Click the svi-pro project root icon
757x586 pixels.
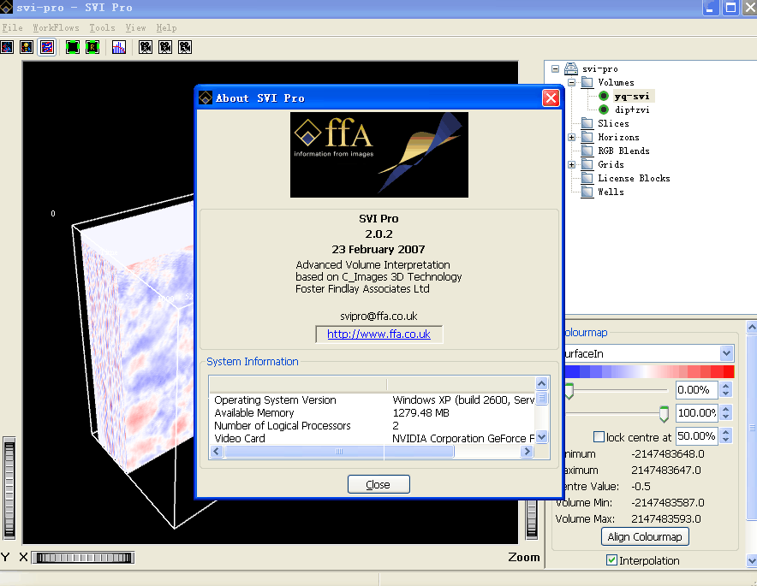coord(571,68)
